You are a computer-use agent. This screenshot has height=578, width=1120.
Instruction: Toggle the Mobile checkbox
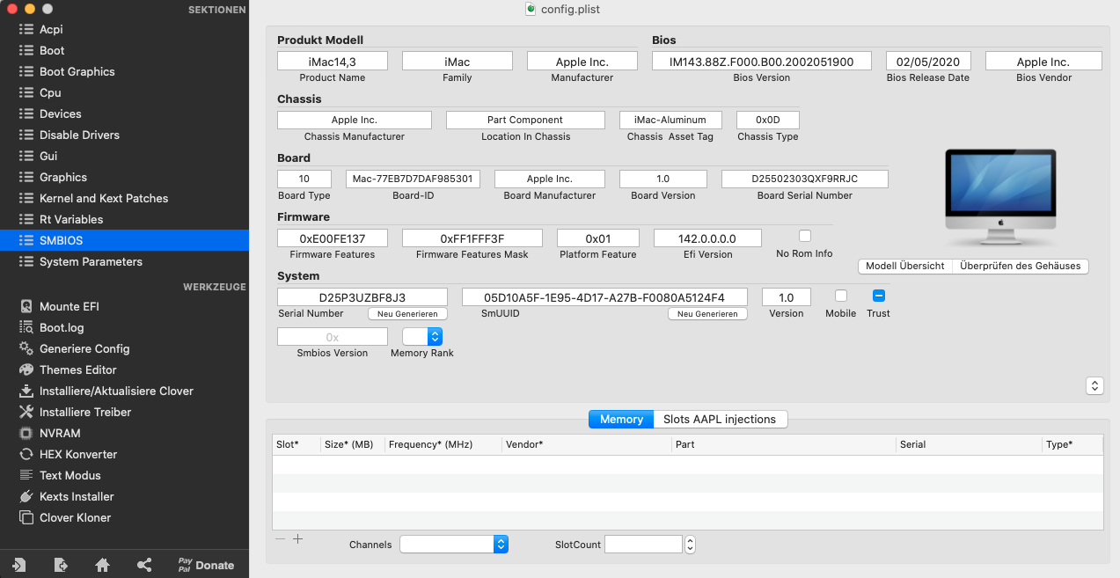[840, 296]
